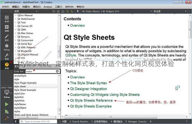Expand the Qt QML tree node
Image resolution: width=192 pixels, height=124 pixels.
(x=15, y=30)
